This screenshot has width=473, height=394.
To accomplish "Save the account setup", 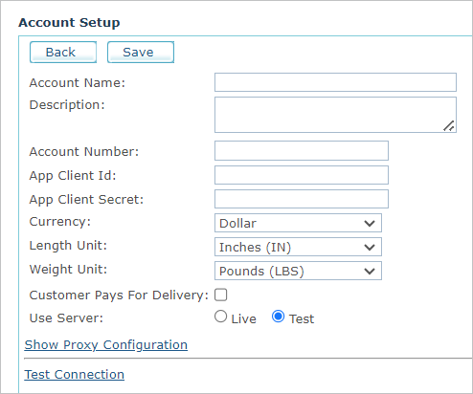I will pyautogui.click(x=141, y=52).
